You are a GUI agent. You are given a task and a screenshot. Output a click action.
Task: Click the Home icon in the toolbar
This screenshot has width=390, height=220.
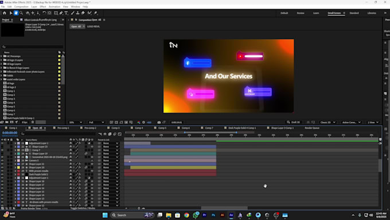pyautogui.click(x=5, y=13)
